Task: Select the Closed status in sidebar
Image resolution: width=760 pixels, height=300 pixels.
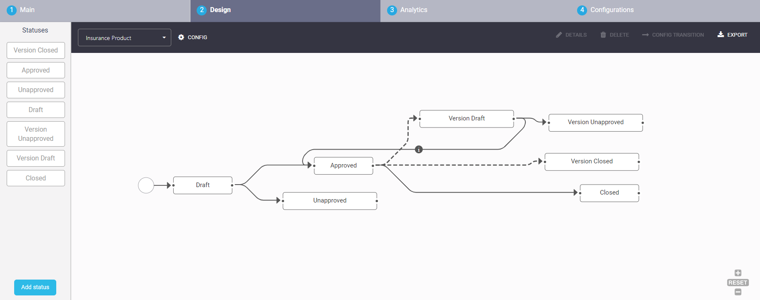Action: tap(36, 178)
